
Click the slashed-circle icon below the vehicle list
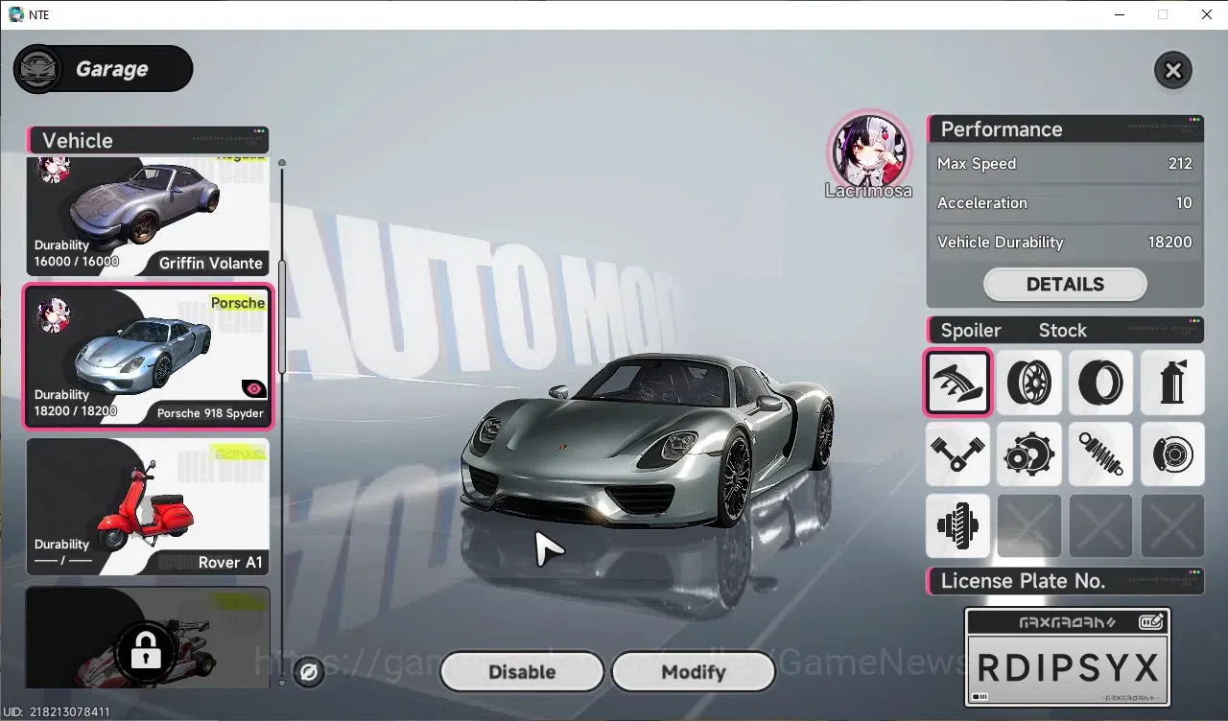309,673
